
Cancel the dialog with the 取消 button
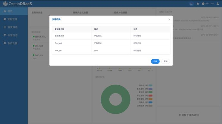click(x=166, y=61)
